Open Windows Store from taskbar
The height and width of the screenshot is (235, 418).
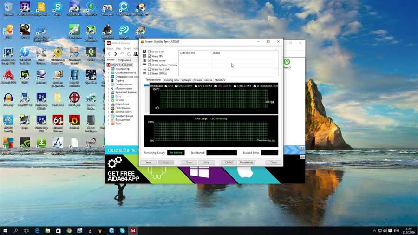58,230
